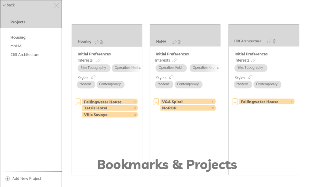334x187 pixels.
Task: Toggle the Contemporary style chip in Housing
Action: pyautogui.click(x=110, y=84)
